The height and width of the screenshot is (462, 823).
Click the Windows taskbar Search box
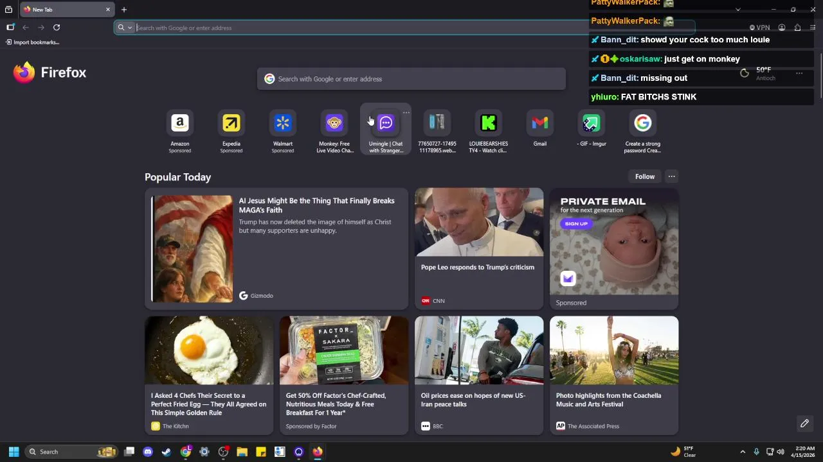click(x=72, y=452)
